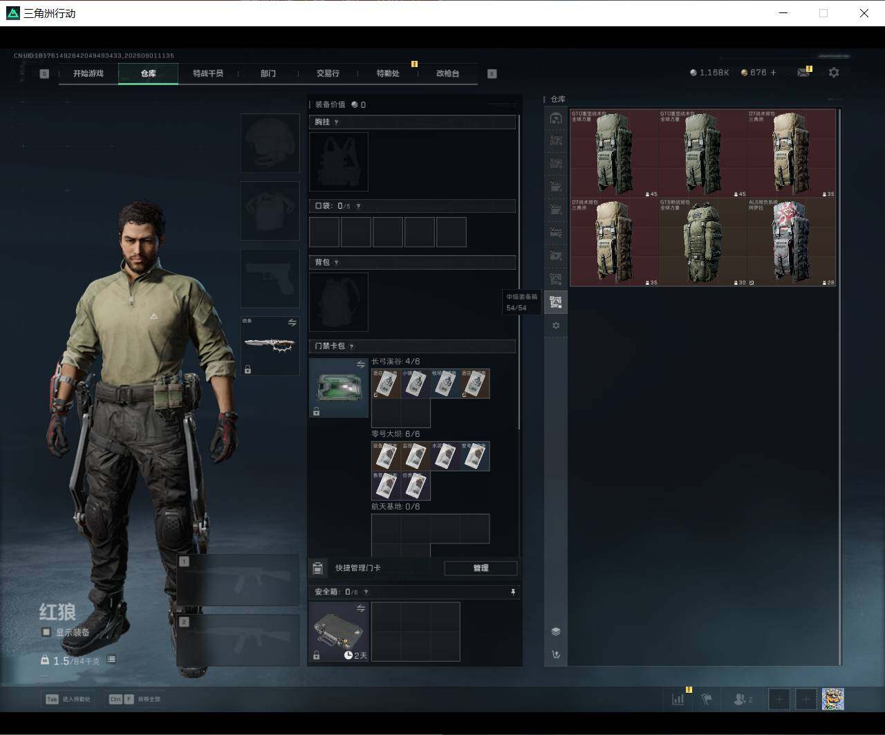This screenshot has width=885, height=735.
Task: Select the top-row D7 backpack with capacity 35
Action: coord(792,153)
